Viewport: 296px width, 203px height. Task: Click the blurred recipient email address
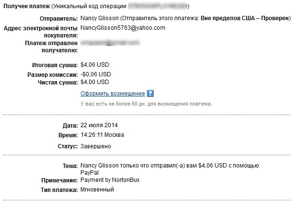110,43
